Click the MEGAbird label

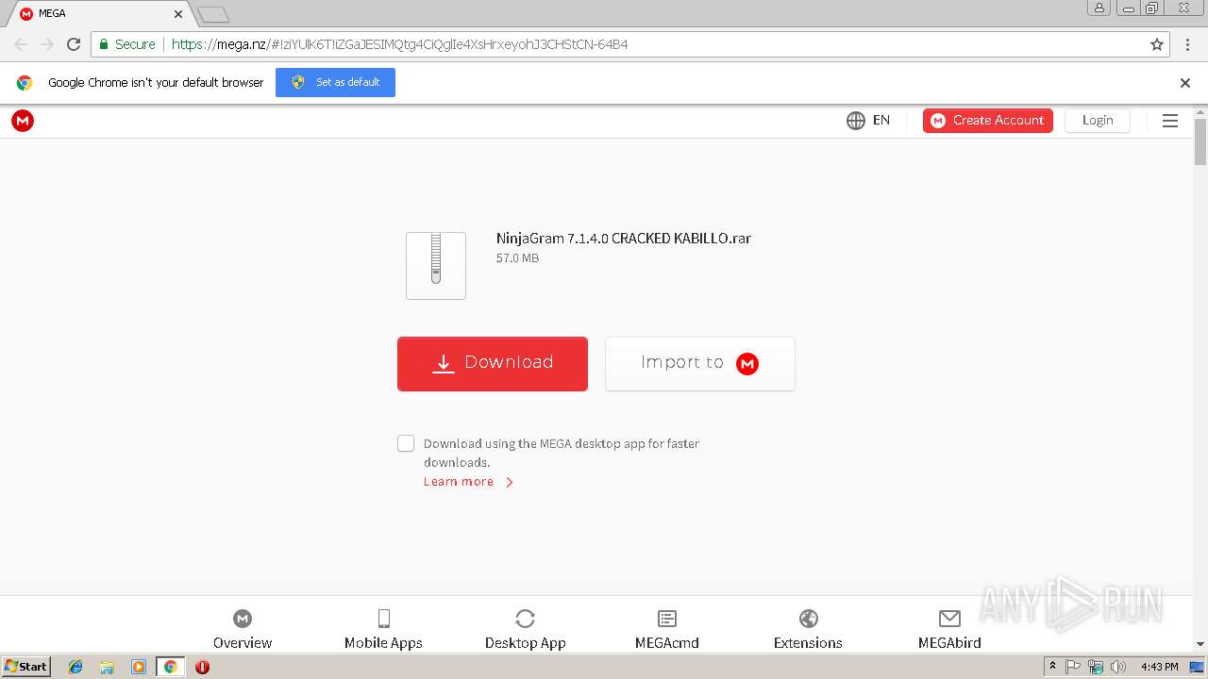[949, 643]
